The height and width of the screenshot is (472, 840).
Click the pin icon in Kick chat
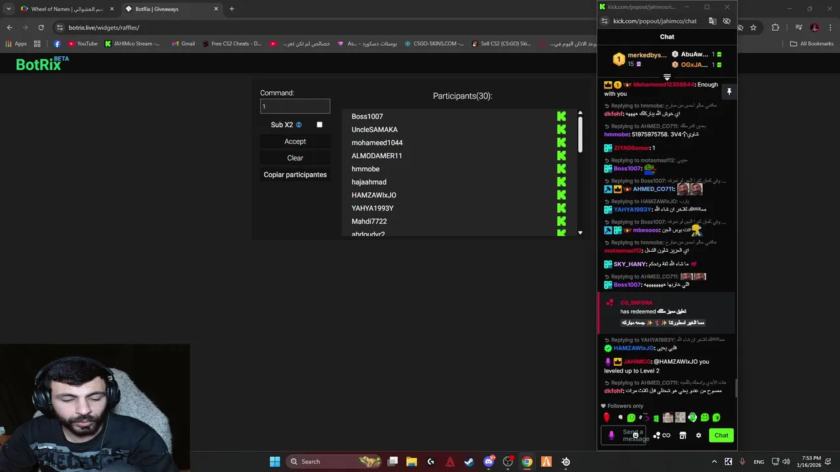click(x=728, y=92)
